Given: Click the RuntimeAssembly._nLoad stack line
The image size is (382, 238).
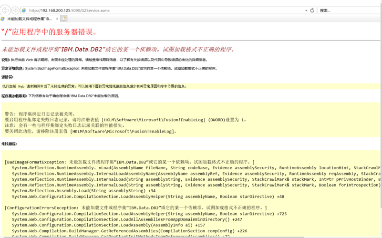Looking at the screenshot, I should [196, 168].
